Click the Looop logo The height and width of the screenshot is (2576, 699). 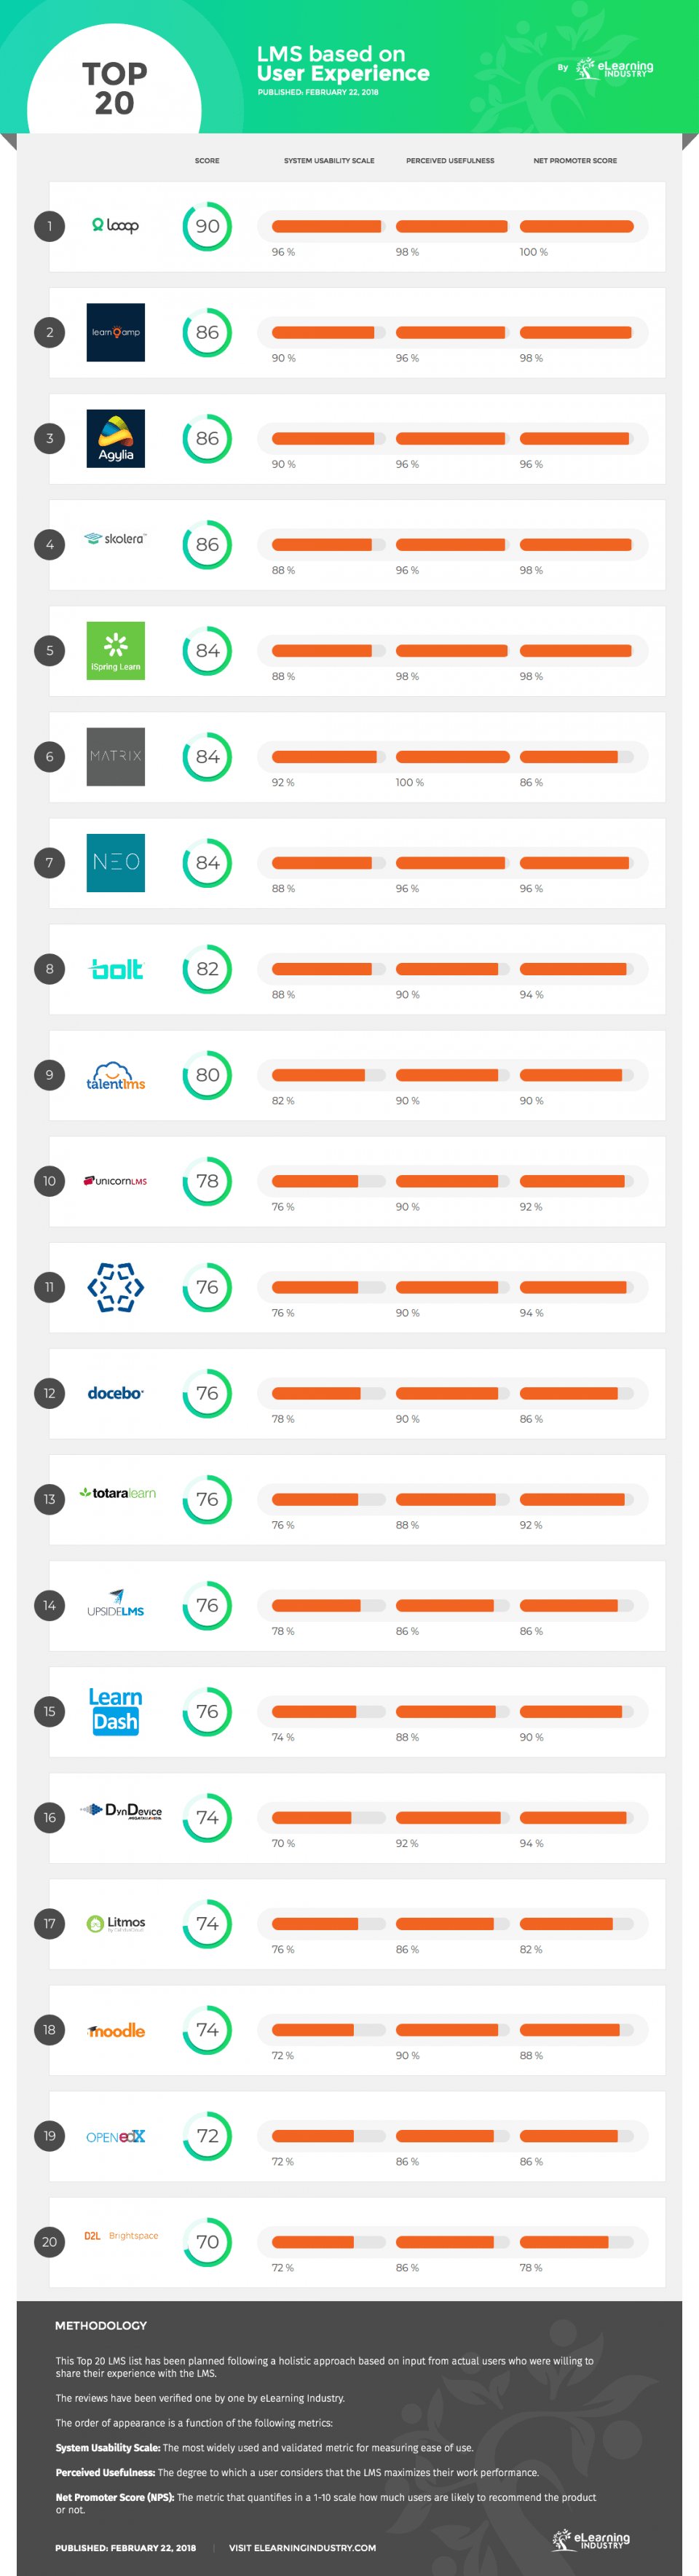pos(116,226)
